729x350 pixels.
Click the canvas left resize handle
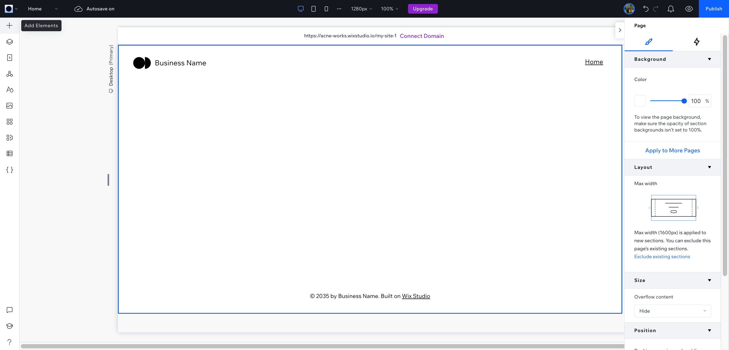coord(108,180)
